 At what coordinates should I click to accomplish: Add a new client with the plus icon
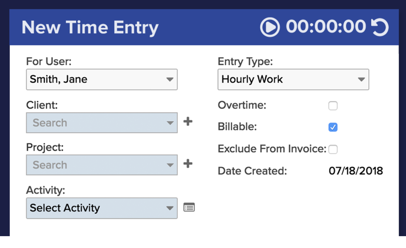click(x=188, y=122)
